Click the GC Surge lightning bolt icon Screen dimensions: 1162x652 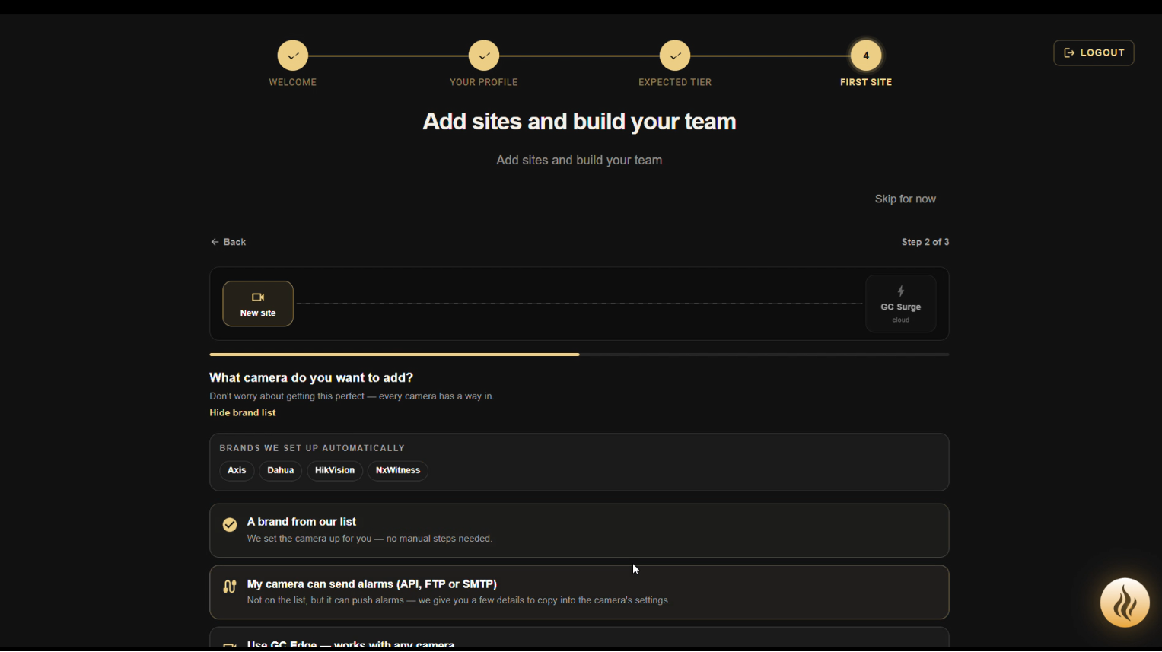(901, 291)
